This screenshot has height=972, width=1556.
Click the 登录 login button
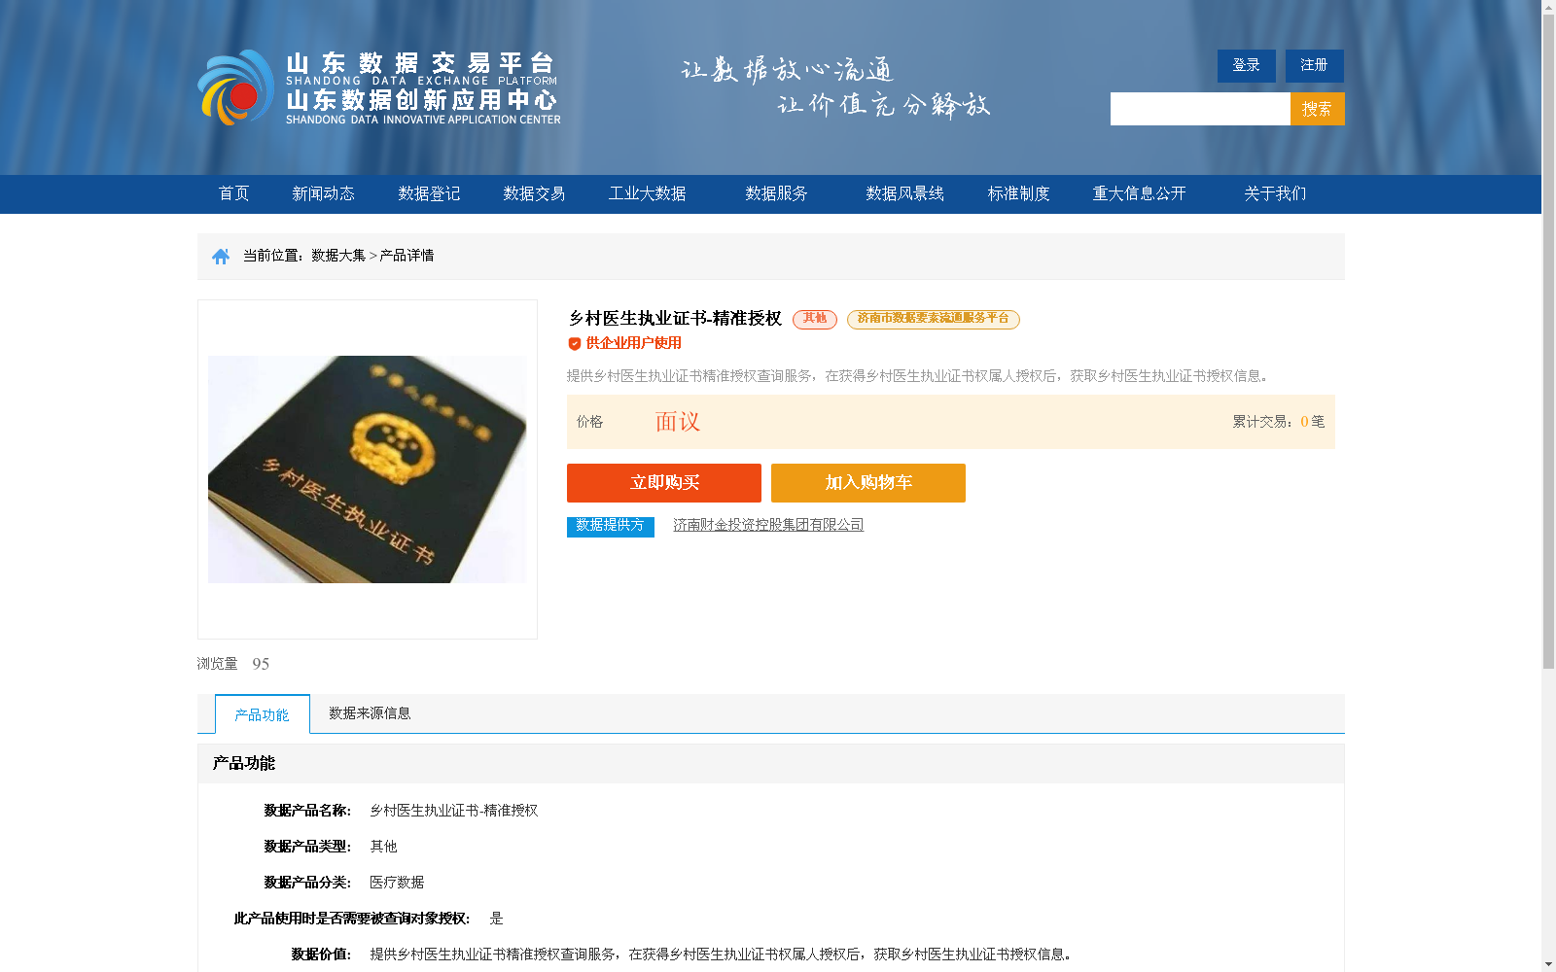click(x=1246, y=65)
